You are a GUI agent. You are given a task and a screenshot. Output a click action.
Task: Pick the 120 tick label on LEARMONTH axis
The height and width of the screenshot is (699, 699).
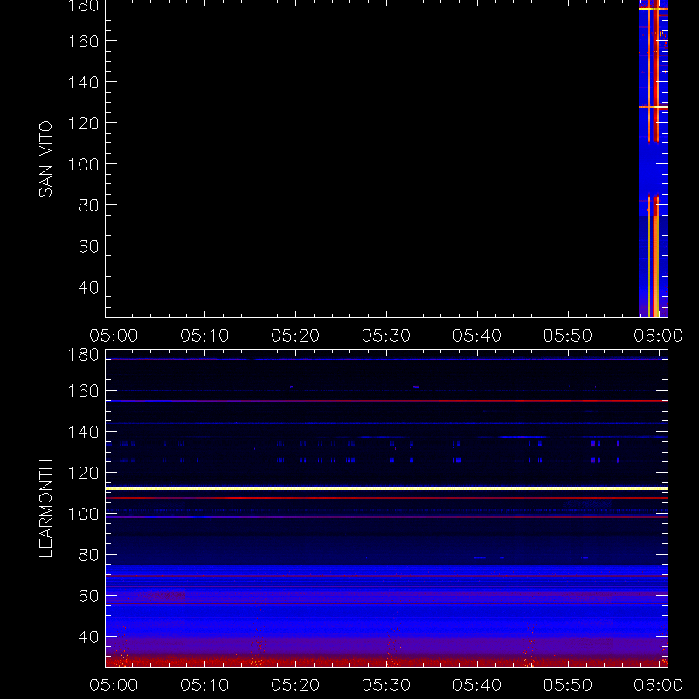[x=83, y=473]
